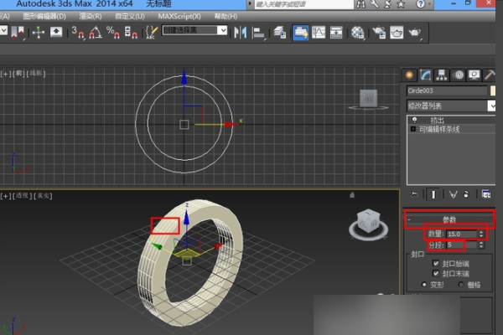503x335 pixels.
Task: Click the object color swatch
Action: 493,90
